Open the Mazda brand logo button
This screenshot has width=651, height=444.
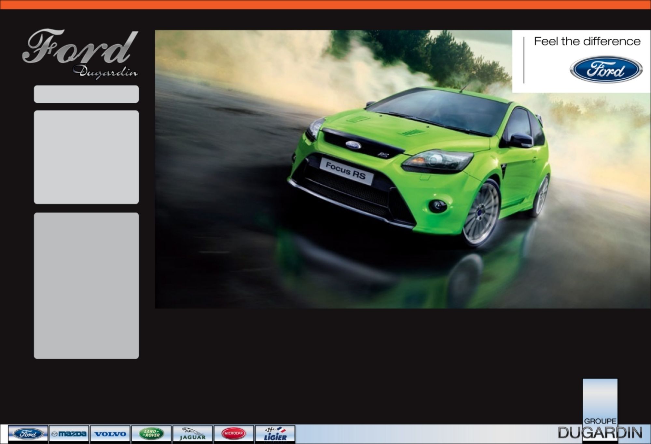[69, 434]
